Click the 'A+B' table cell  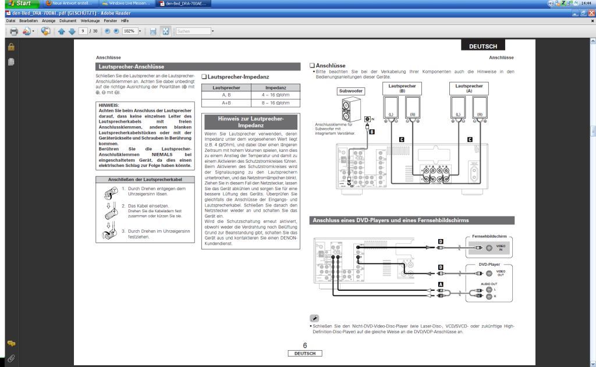tap(226, 103)
